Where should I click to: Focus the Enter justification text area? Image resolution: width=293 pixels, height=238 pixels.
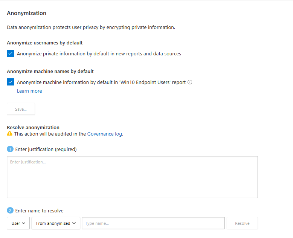click(132, 177)
